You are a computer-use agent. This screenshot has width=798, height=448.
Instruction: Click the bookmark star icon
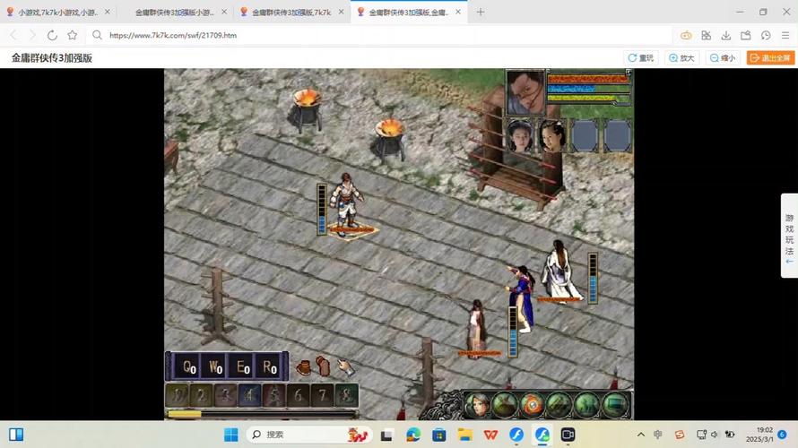(73, 35)
